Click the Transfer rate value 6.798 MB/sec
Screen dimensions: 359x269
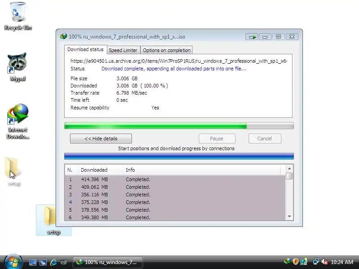(x=131, y=93)
